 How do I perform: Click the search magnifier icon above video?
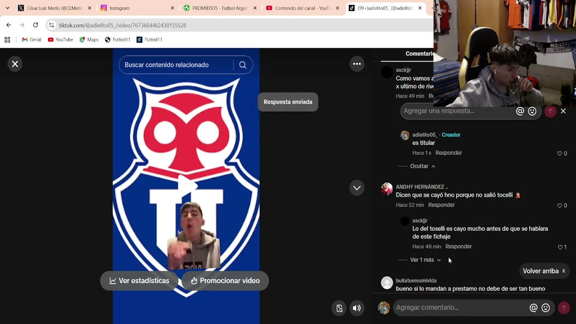pyautogui.click(x=243, y=65)
